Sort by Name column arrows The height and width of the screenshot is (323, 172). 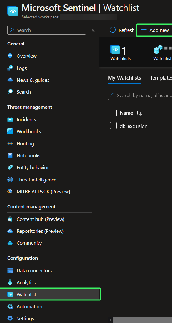pyautogui.click(x=139, y=113)
